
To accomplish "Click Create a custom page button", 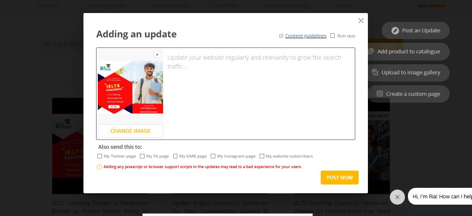I will pyautogui.click(x=408, y=94).
